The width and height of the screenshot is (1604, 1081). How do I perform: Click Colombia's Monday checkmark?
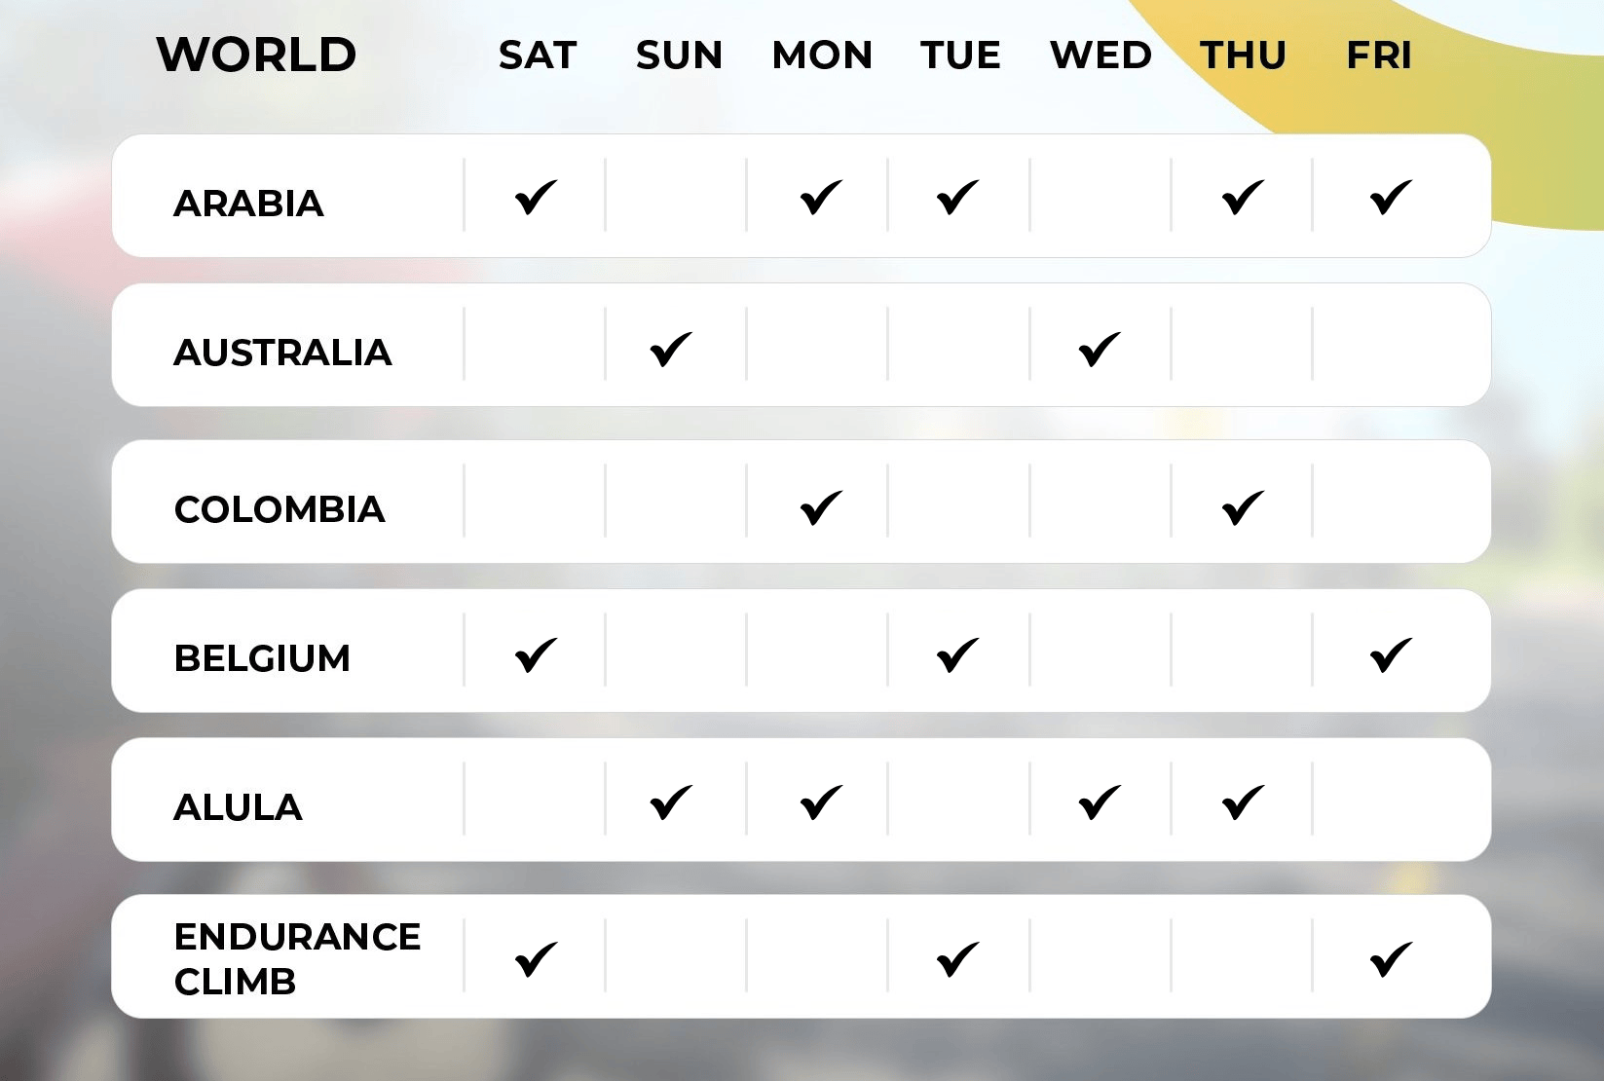click(x=821, y=507)
